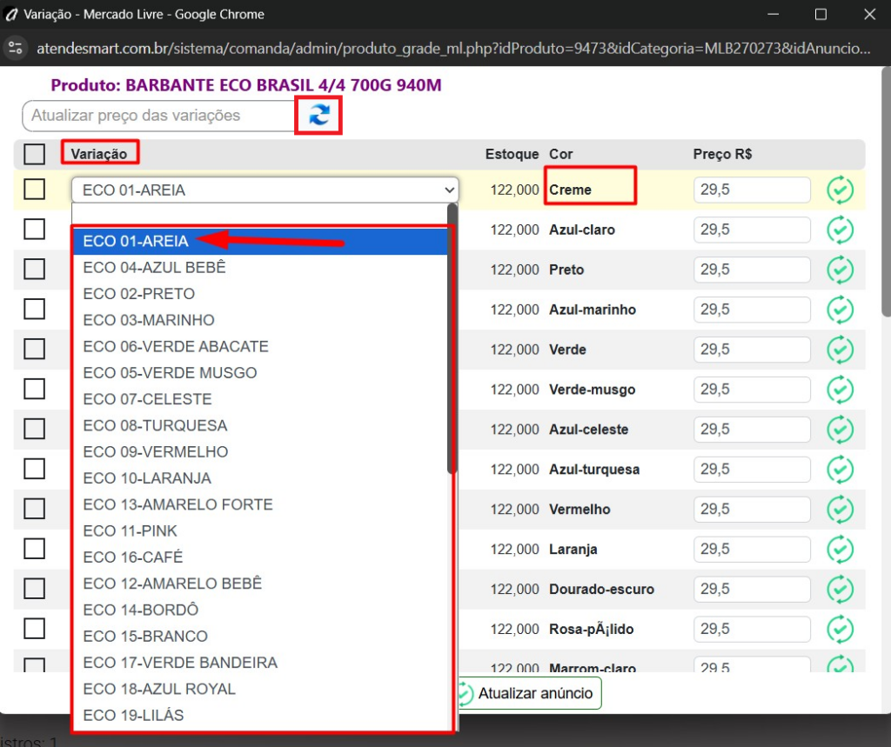Click the blue refresh variation prices icon
The height and width of the screenshot is (747, 891).
click(318, 114)
